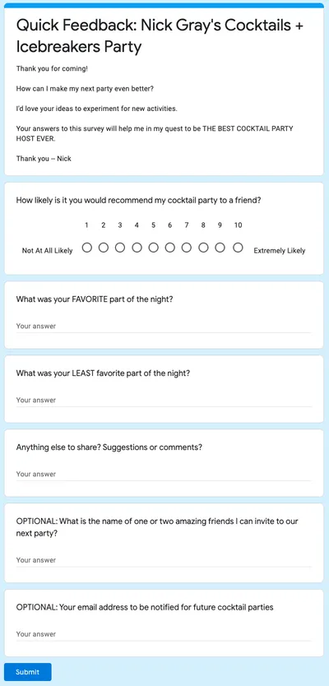Choose rating 3 on likelihood scale
This screenshot has width=329, height=686.
[x=120, y=248]
